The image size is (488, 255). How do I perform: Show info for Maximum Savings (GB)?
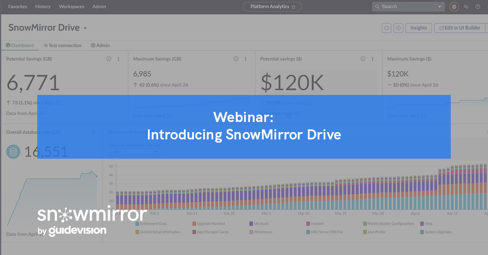point(236,59)
